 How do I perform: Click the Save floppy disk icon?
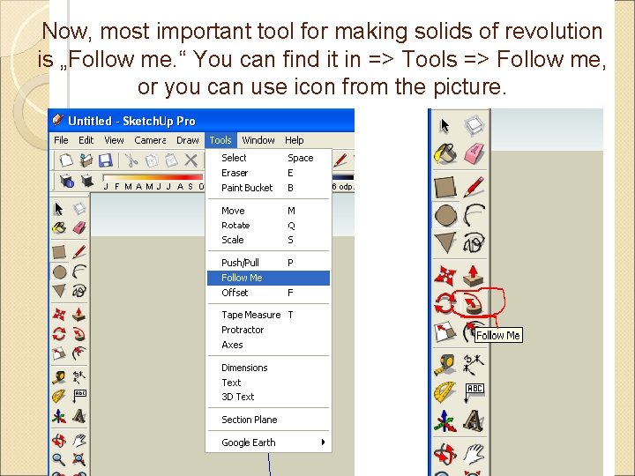pyautogui.click(x=105, y=160)
